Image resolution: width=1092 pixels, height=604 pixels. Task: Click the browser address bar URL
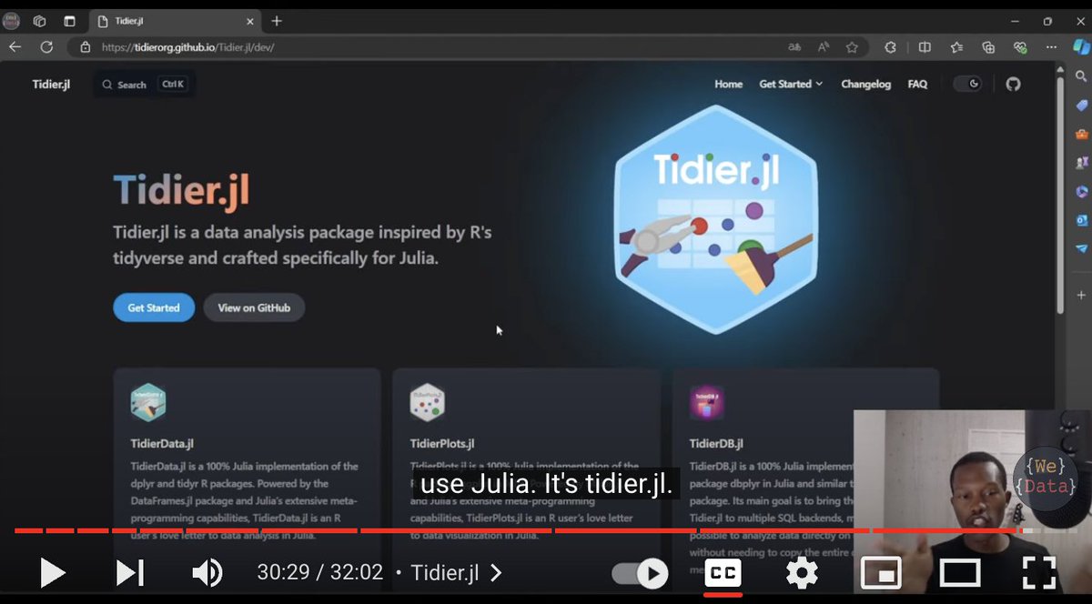tap(187, 47)
